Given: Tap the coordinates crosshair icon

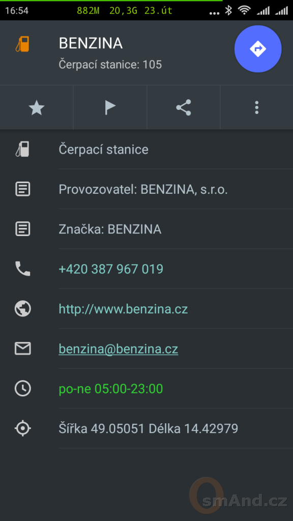Looking at the screenshot, I should point(22,428).
